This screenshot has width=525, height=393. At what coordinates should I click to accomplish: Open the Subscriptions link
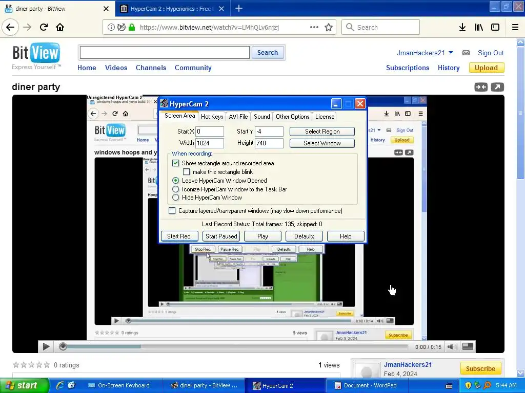click(408, 68)
